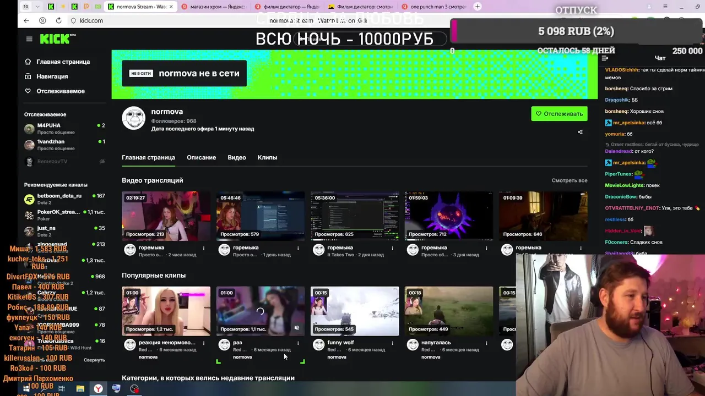Play the funny wolf clip thumbnail
Viewport: 705px width, 396px height.
tap(355, 311)
